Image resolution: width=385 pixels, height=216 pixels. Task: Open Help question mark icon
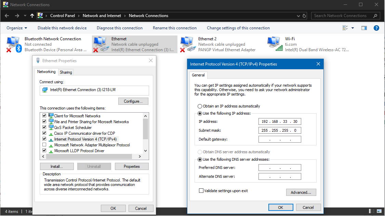[376, 28]
